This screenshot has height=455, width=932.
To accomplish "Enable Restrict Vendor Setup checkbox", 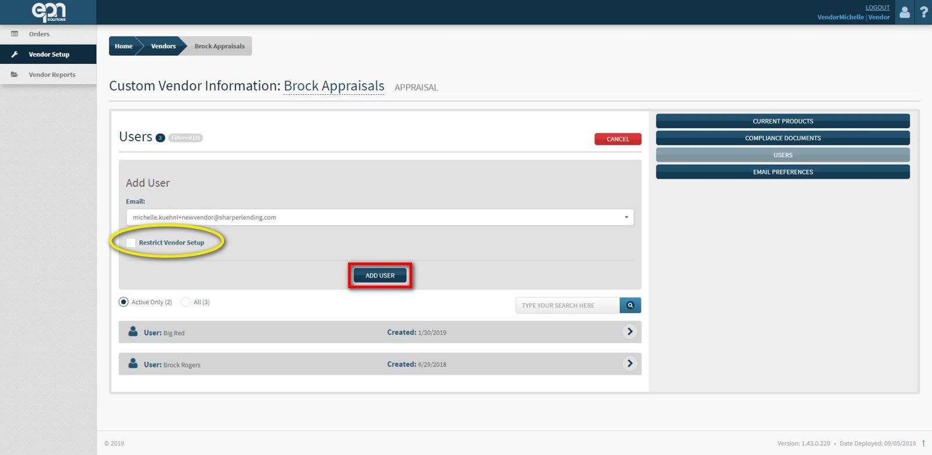I will pos(131,243).
